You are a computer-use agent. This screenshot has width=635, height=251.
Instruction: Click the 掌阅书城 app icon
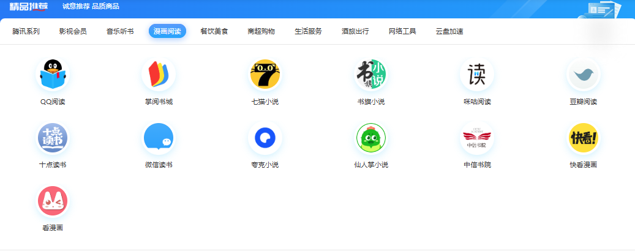click(x=158, y=75)
